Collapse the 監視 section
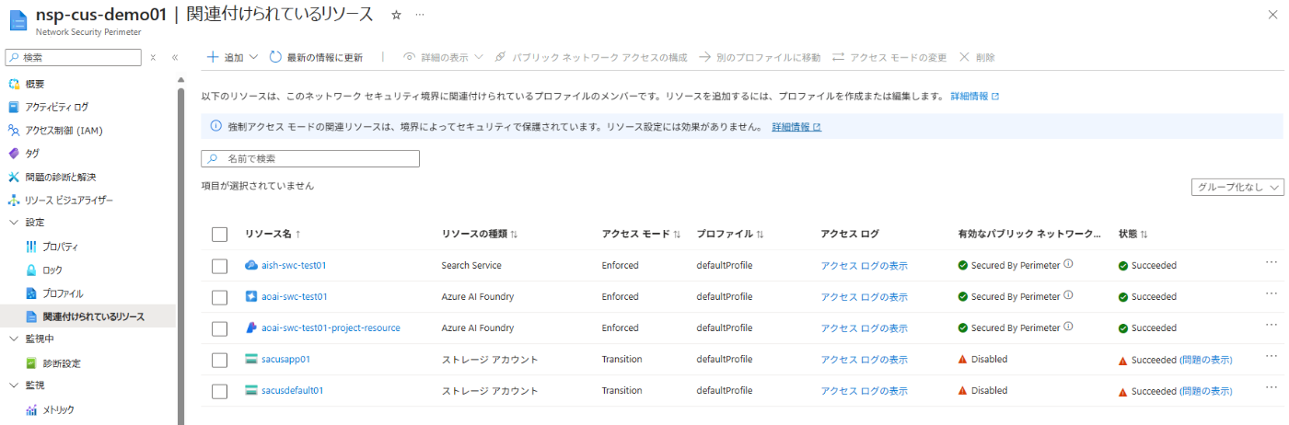 [14, 385]
